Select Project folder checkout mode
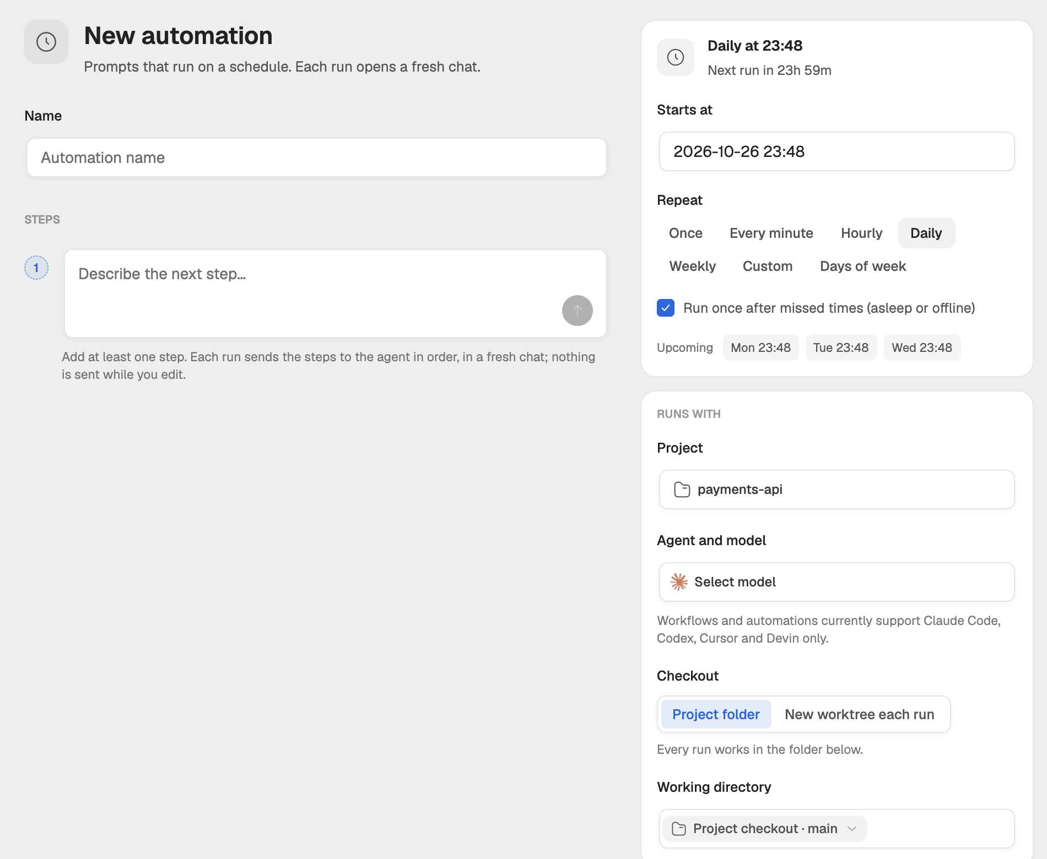The width and height of the screenshot is (1047, 859). 716,714
